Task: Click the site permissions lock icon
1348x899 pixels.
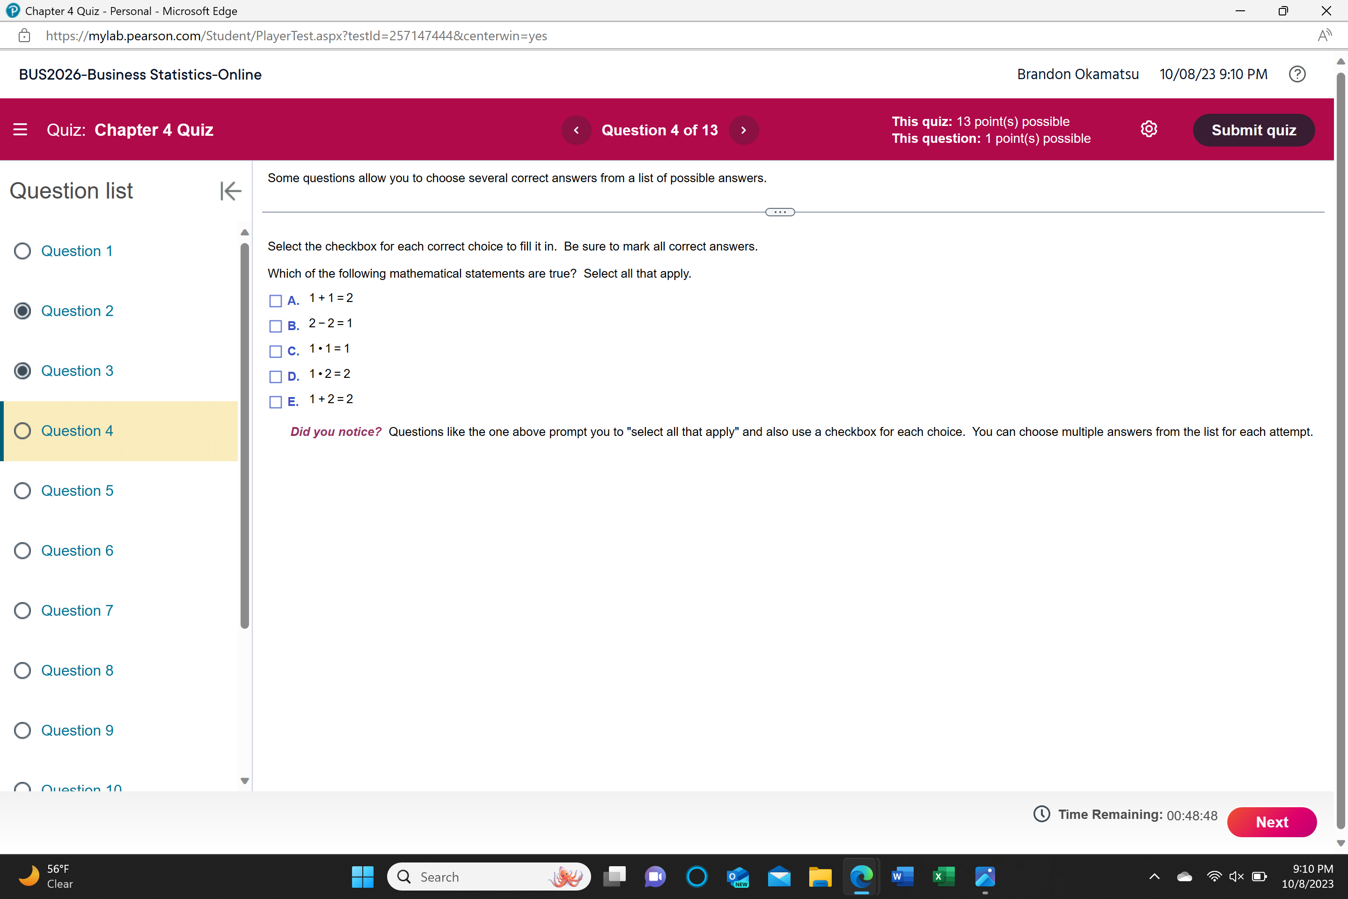Action: tap(24, 36)
